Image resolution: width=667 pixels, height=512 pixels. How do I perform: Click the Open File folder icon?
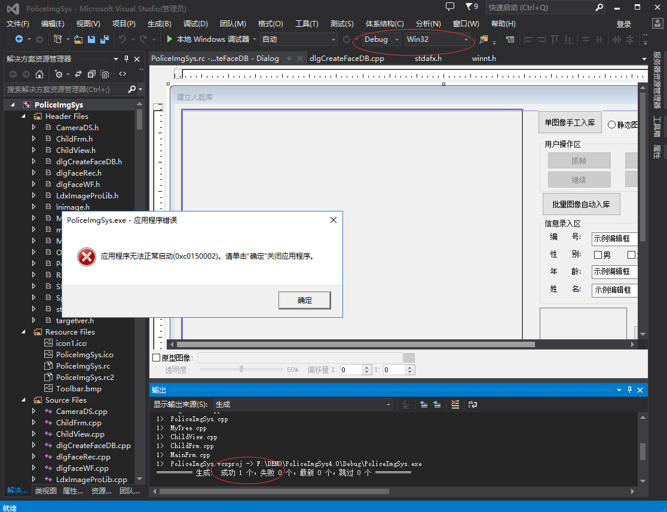click(x=78, y=39)
